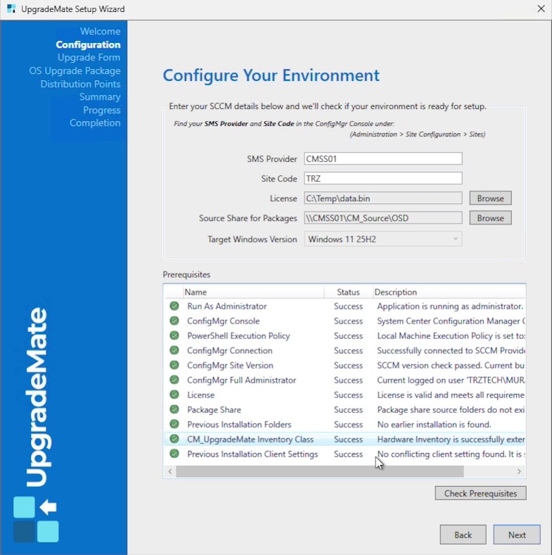Sort by the Status column header
552x555 pixels.
349,292
